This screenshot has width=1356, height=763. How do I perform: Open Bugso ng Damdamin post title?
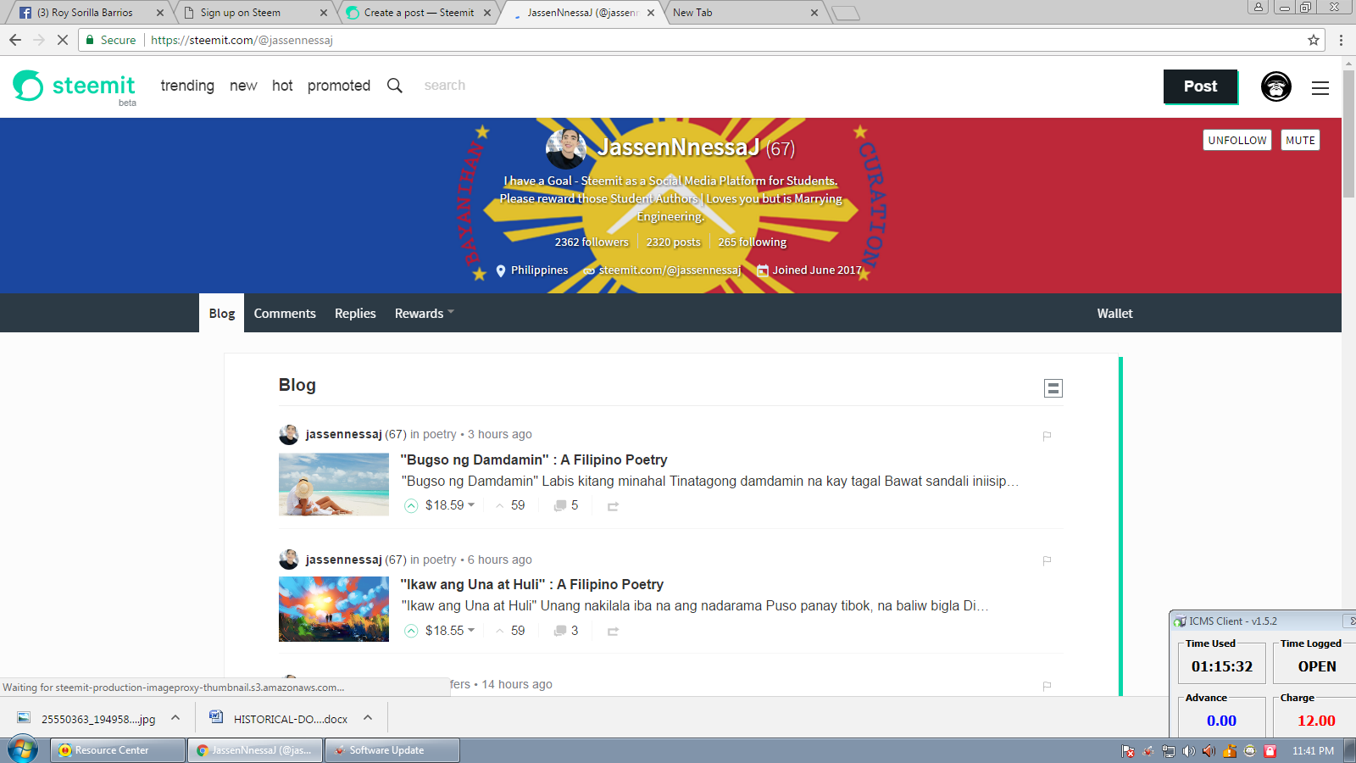[534, 459]
